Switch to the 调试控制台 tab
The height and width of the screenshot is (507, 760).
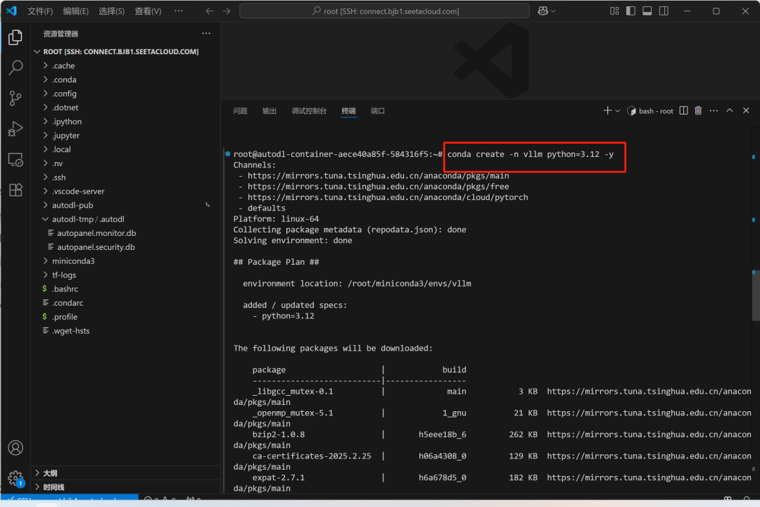pyautogui.click(x=309, y=111)
